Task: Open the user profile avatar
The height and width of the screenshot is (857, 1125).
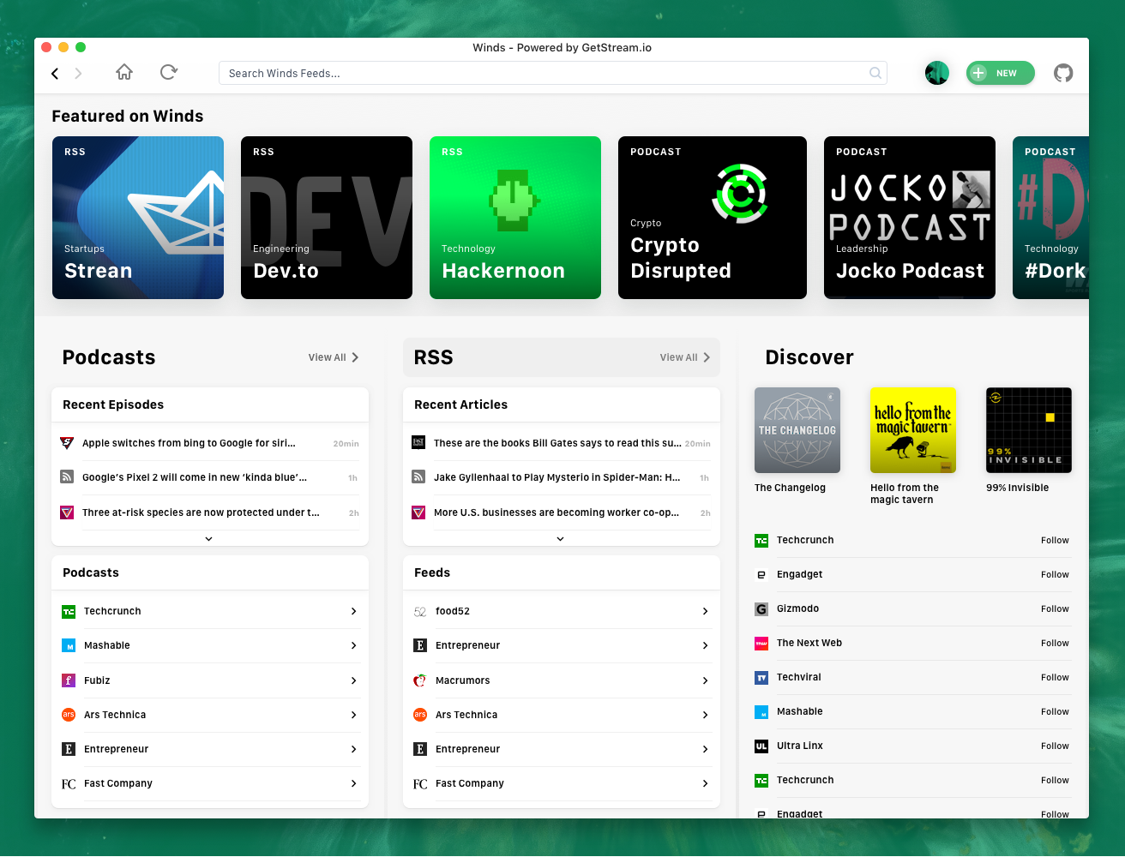Action: coord(937,73)
